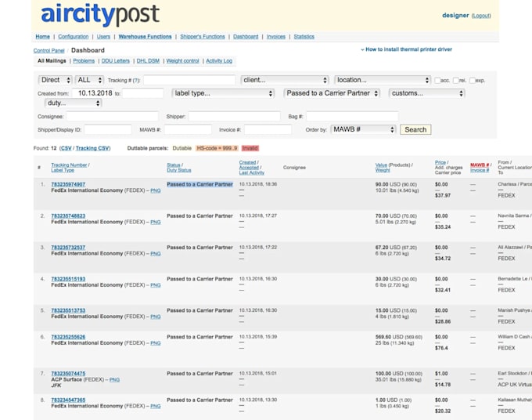Image resolution: width=532 pixels, height=420 pixels.
Task: Open tracking number 783234547365
Action: [68, 400]
